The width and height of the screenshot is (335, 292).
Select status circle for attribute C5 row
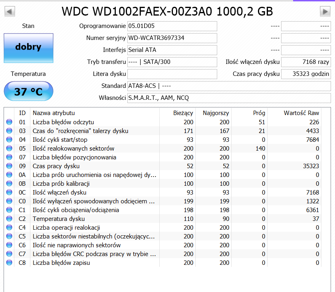[9, 236]
